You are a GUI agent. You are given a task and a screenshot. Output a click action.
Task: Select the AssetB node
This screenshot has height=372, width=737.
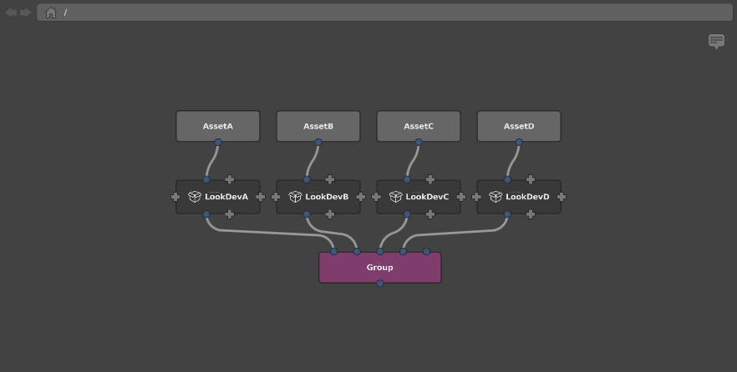318,126
